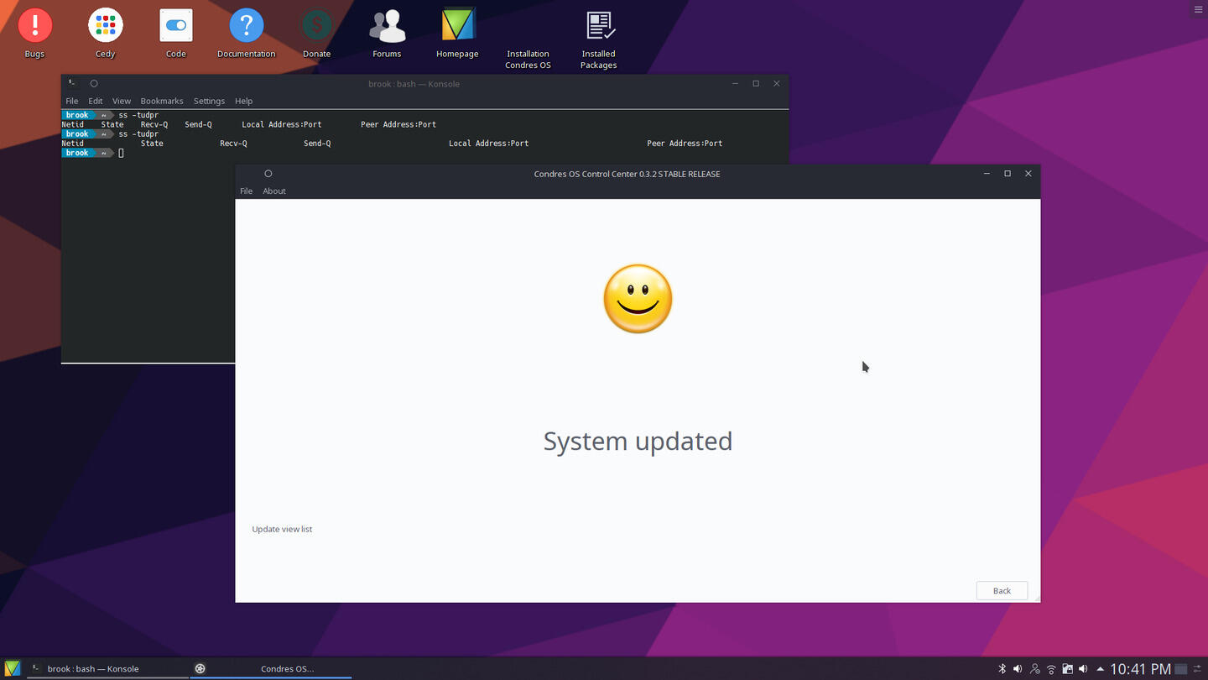The height and width of the screenshot is (680, 1208).
Task: Open the Forums desktop shortcut
Action: coord(387,34)
